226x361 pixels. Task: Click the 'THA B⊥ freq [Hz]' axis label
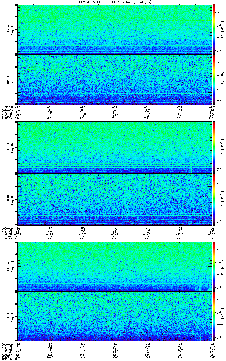tap(10, 29)
